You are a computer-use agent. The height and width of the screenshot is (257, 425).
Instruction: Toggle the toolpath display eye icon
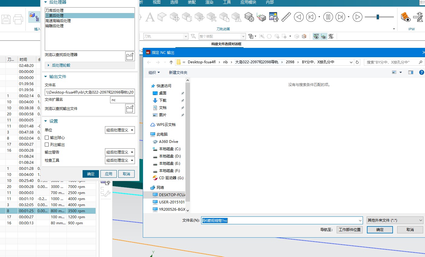pyautogui.click(x=324, y=36)
